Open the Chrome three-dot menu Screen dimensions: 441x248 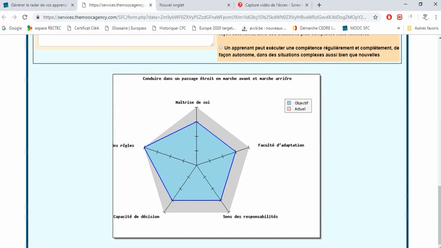pyautogui.click(x=435, y=17)
